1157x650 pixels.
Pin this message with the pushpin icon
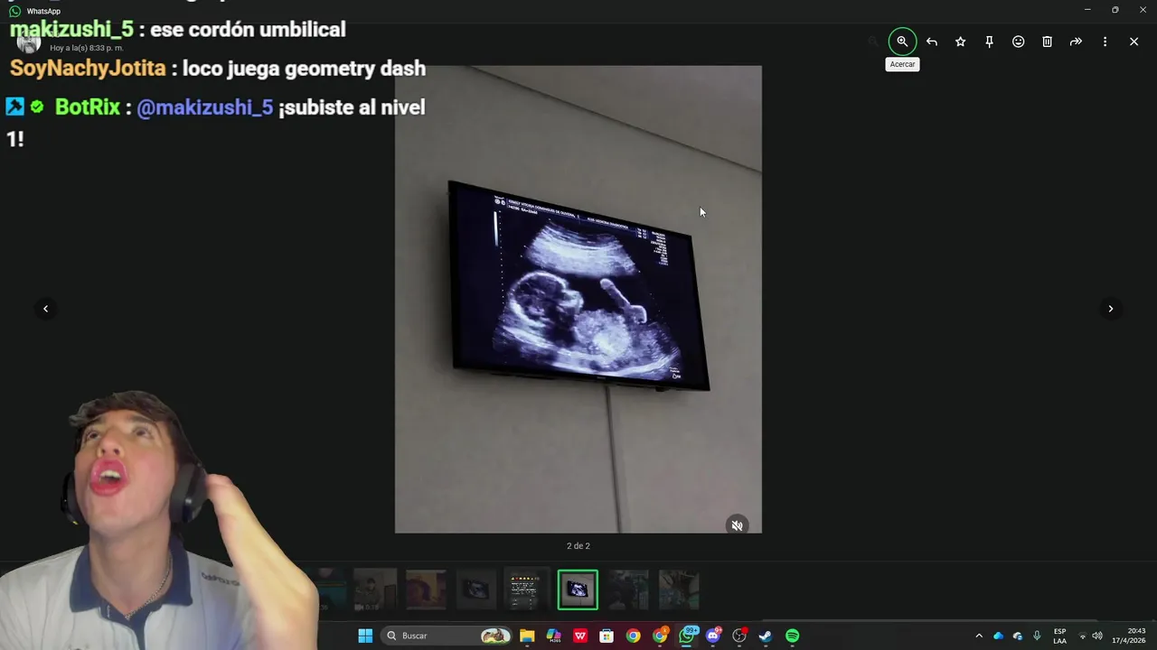coord(990,42)
